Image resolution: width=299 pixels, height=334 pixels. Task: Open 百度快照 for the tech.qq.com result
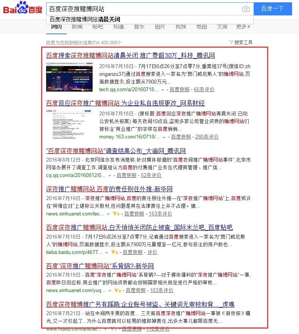pos(179,89)
